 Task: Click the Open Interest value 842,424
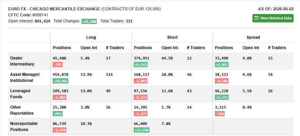point(43,21)
